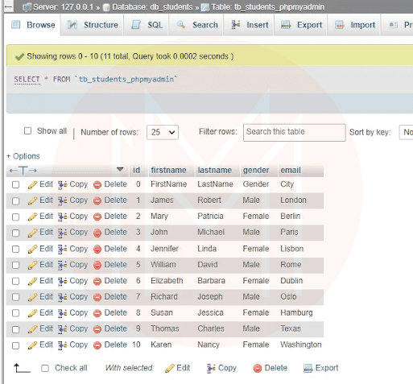Toggle the Show all checkbox
This screenshot has width=413, height=384.
(x=27, y=131)
